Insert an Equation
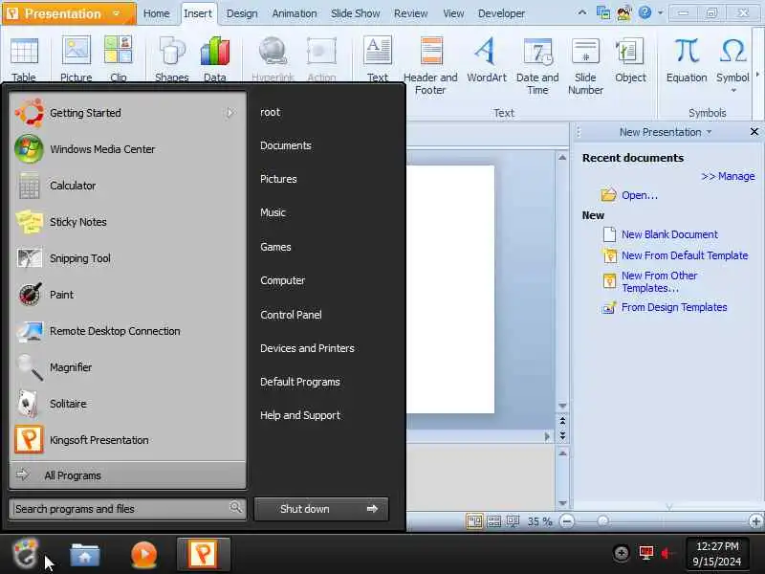Viewport: 765px width, 574px height. click(x=687, y=59)
